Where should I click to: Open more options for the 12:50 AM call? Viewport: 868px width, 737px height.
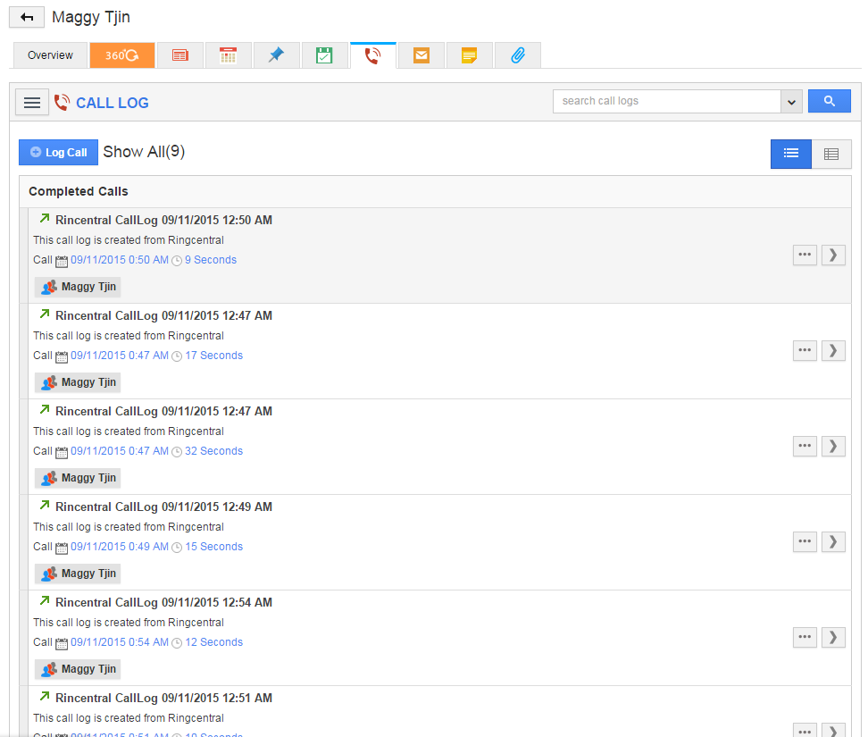tap(805, 255)
